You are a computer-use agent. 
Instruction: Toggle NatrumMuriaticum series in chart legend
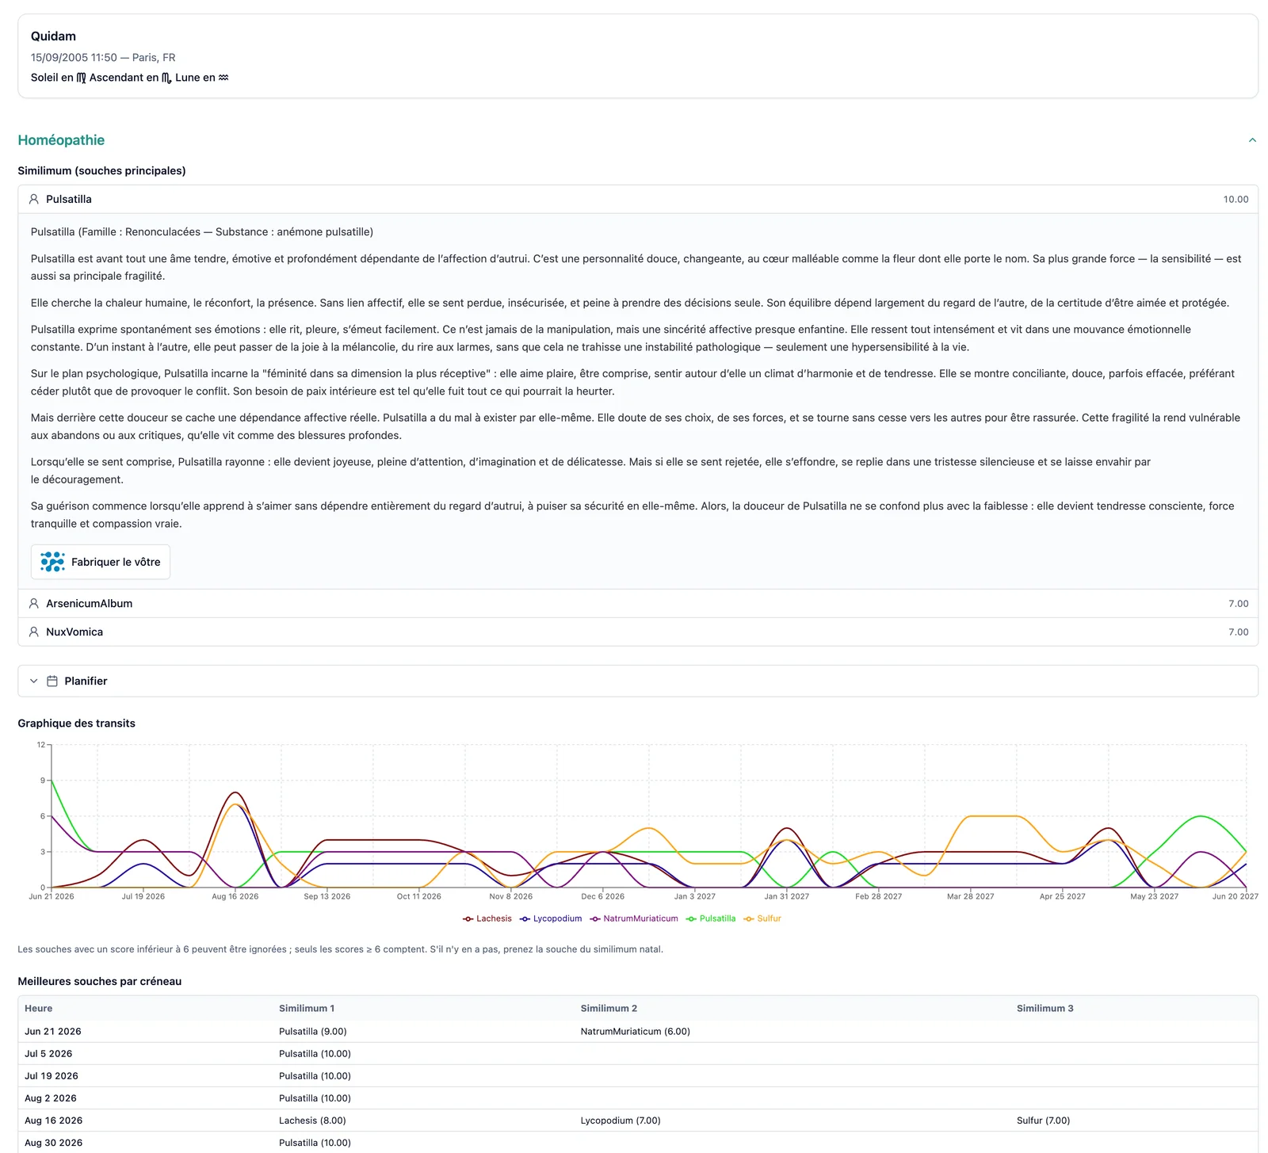tap(634, 918)
